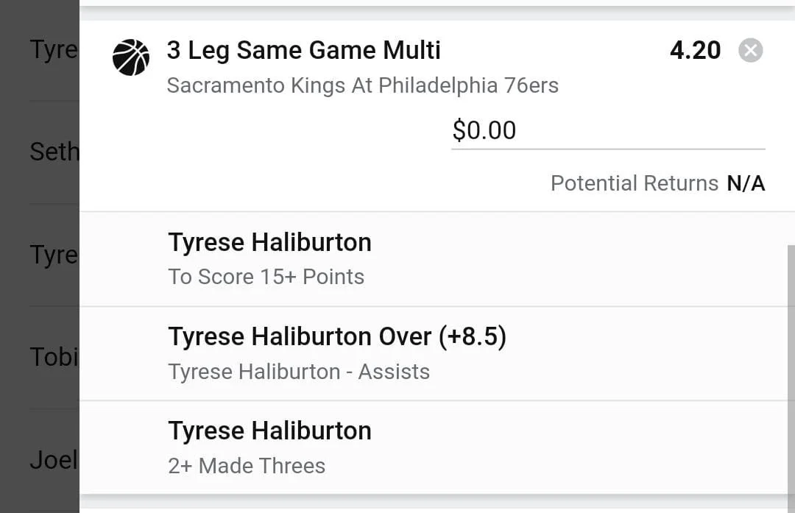The image size is (795, 513).
Task: Click the Seth player row behind slip
Action: [53, 152]
